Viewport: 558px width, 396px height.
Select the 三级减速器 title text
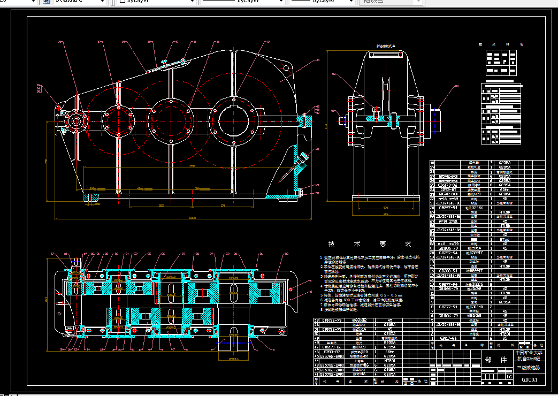click(529, 368)
